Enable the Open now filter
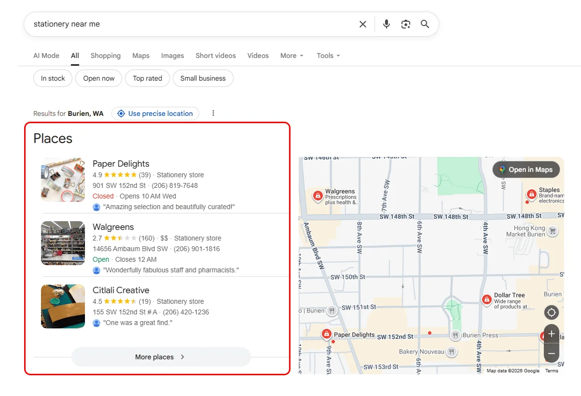The image size is (581, 396). coord(98,78)
